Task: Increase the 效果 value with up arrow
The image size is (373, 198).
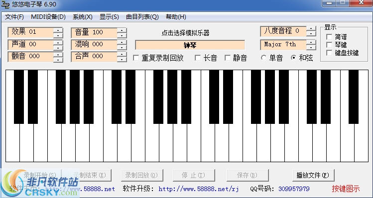Action: (58, 30)
